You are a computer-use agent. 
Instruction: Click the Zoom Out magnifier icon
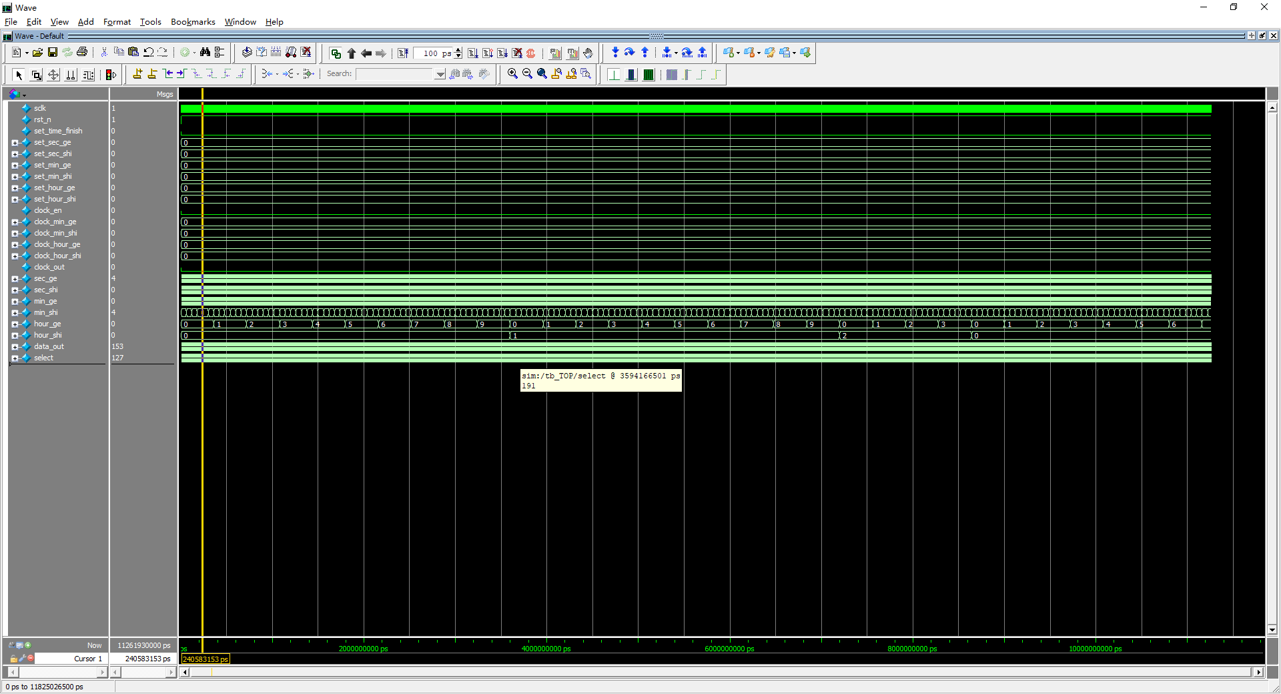527,74
